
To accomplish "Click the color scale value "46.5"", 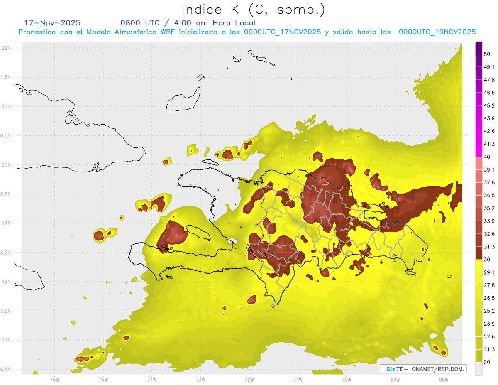I will pos(489,93).
